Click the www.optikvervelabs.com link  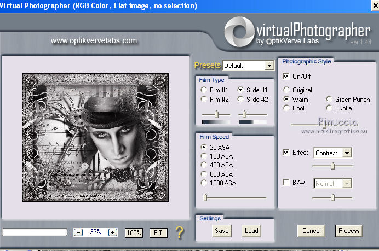click(x=94, y=40)
